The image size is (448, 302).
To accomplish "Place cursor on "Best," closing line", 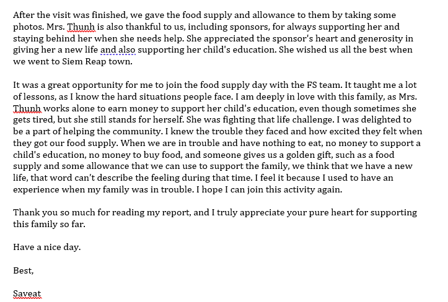I will pyautogui.click(x=24, y=270).
